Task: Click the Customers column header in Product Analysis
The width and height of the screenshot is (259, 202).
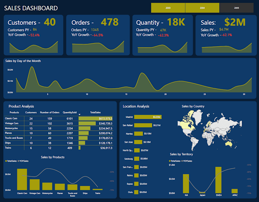Action: (x=31, y=112)
